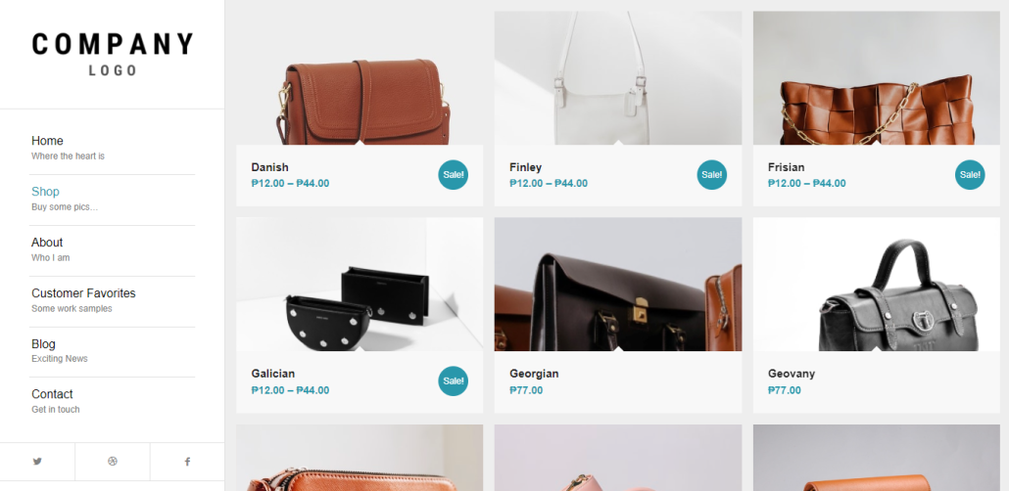1009x491 pixels.
Task: Click the Company Logo header
Action: (113, 54)
